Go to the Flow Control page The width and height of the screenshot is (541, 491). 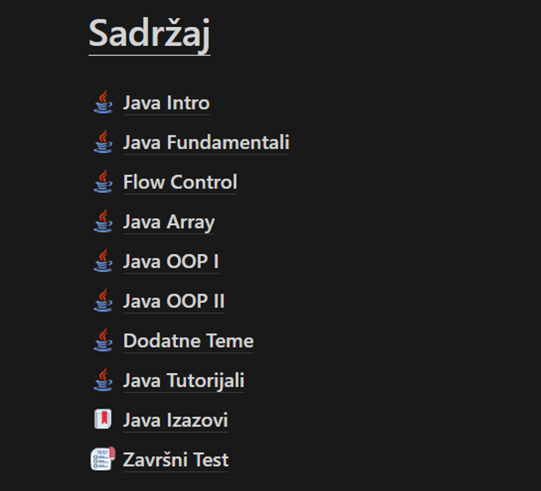point(180,182)
